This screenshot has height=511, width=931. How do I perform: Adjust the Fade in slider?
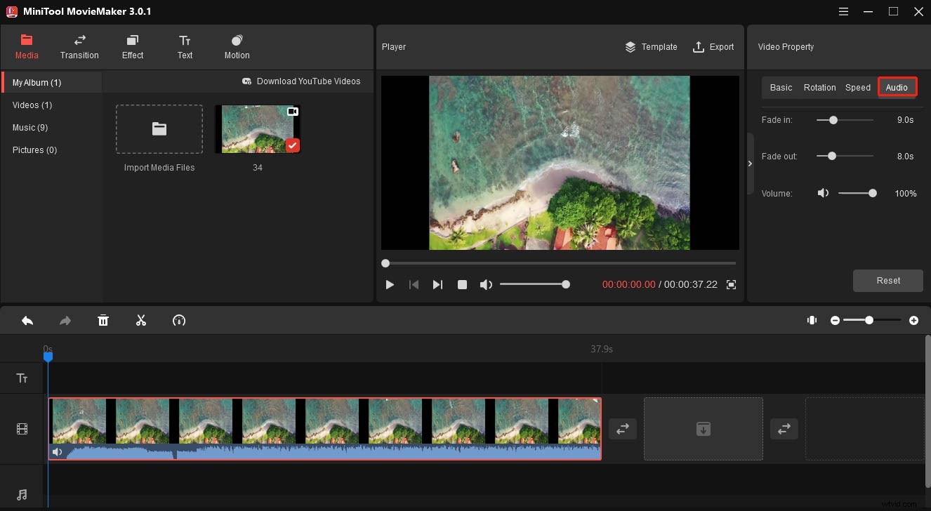pos(833,120)
